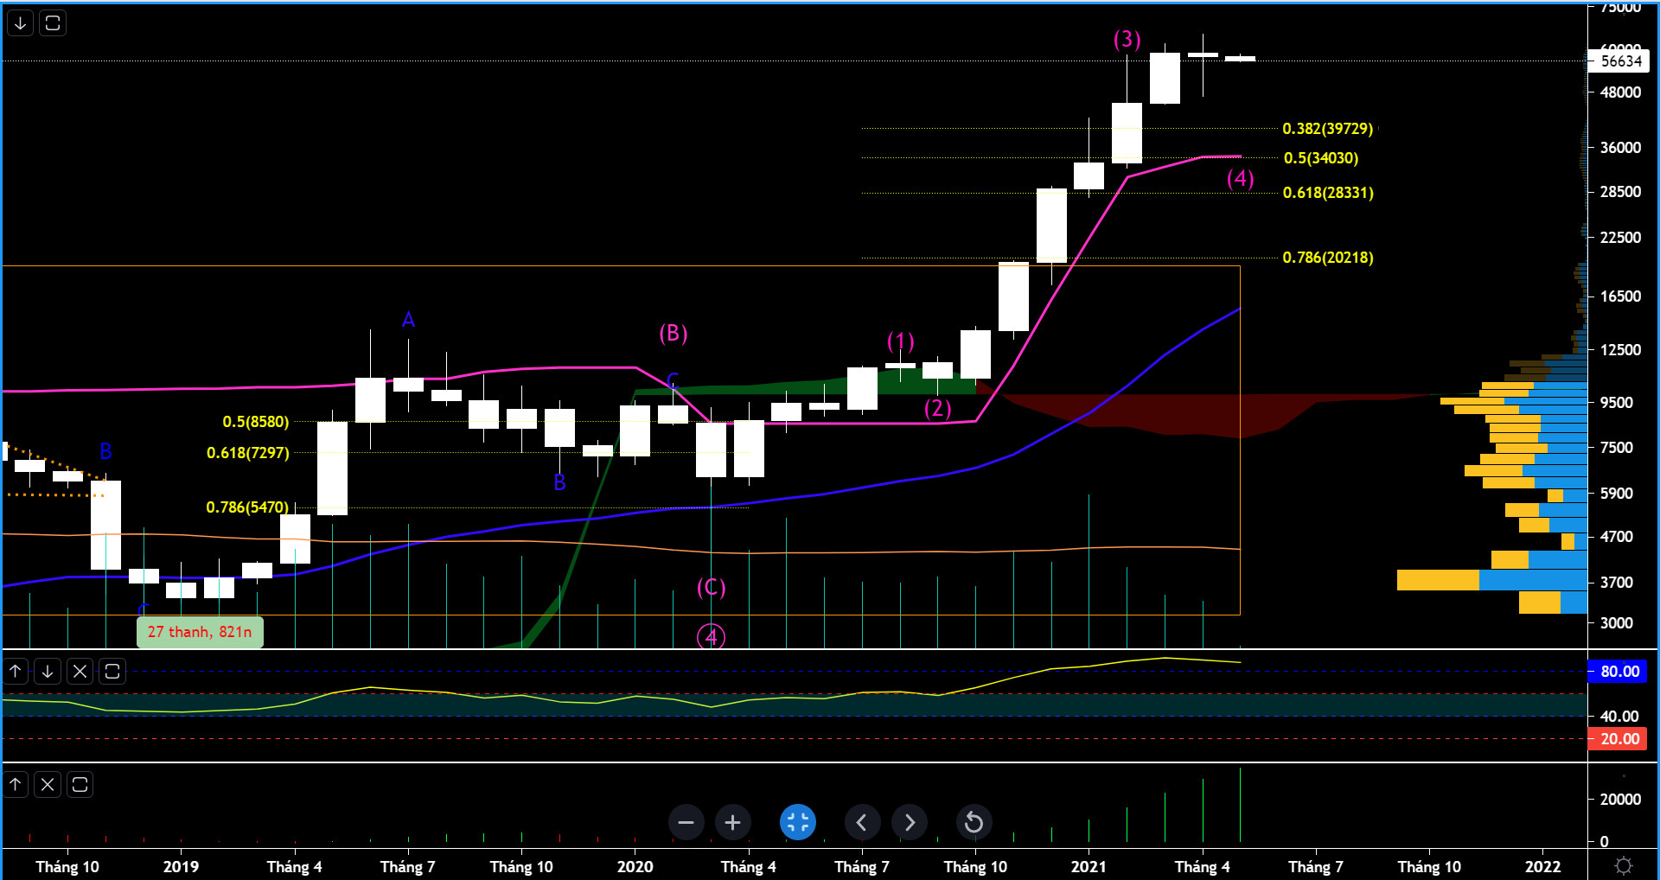The height and width of the screenshot is (880, 1660).
Task: Remove the bottom volume pane
Action: click(x=48, y=785)
